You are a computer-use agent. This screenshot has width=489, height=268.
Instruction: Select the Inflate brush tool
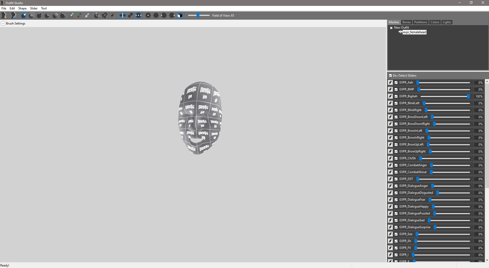point(39,16)
